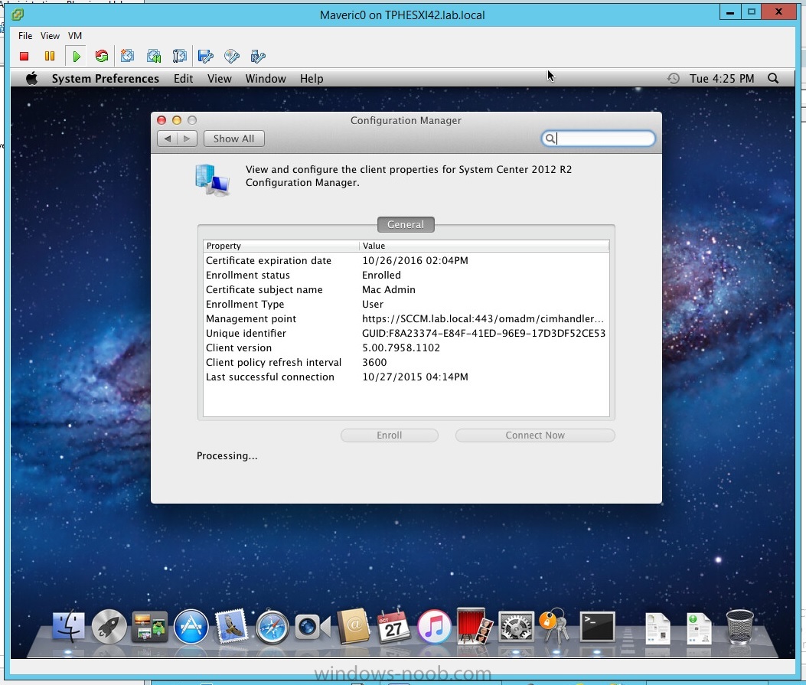Open the Apple menu icon
The width and height of the screenshot is (806, 685).
click(x=32, y=79)
